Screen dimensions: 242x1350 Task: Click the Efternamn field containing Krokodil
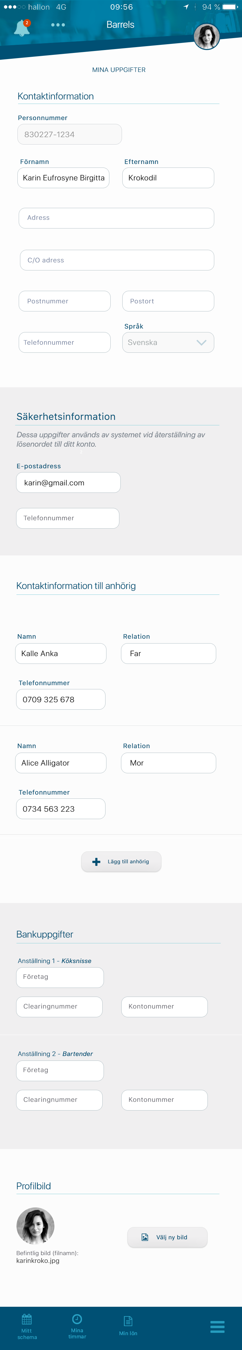(168, 178)
